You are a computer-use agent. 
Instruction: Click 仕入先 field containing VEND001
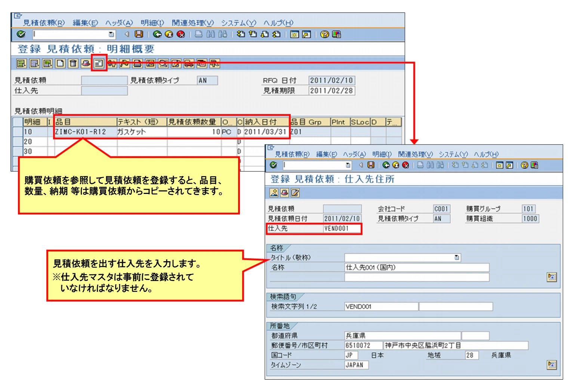342,228
